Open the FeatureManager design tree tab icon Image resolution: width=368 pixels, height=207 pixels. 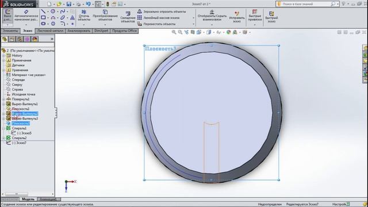click(5, 39)
